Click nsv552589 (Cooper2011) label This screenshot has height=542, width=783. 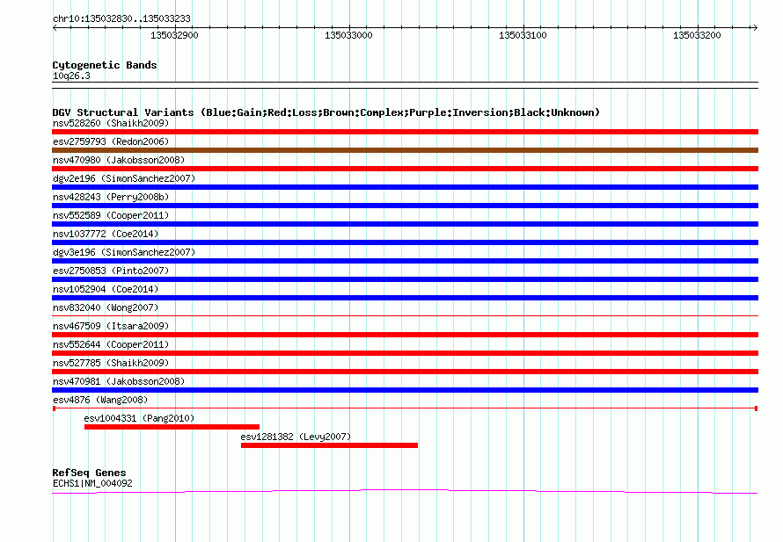point(111,215)
